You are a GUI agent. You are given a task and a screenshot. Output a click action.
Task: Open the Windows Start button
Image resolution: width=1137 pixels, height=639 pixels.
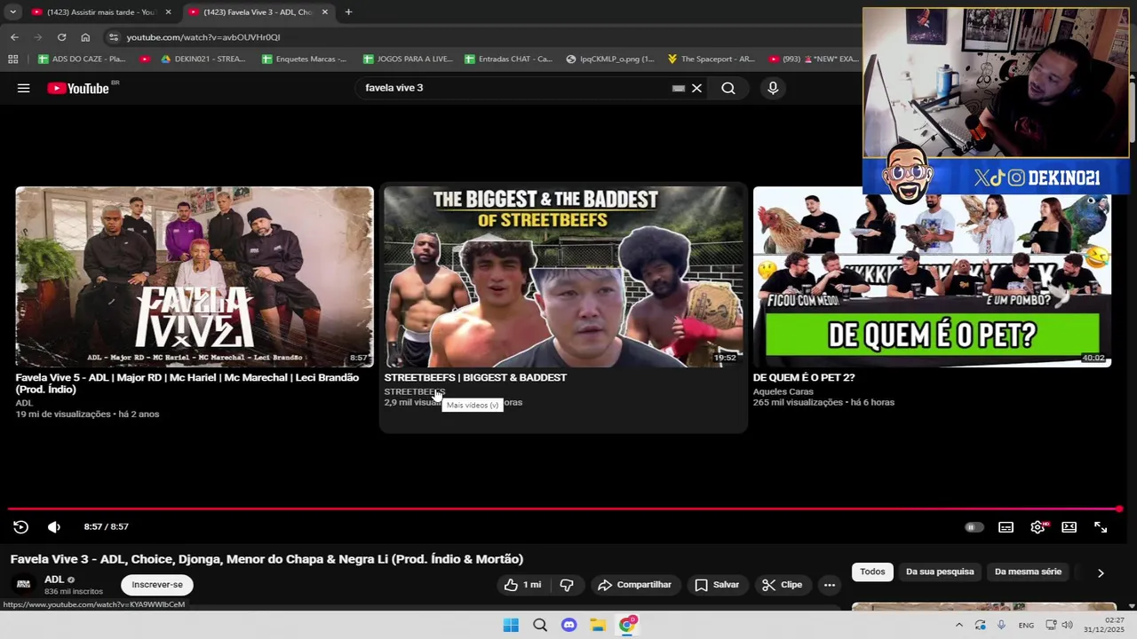click(511, 625)
